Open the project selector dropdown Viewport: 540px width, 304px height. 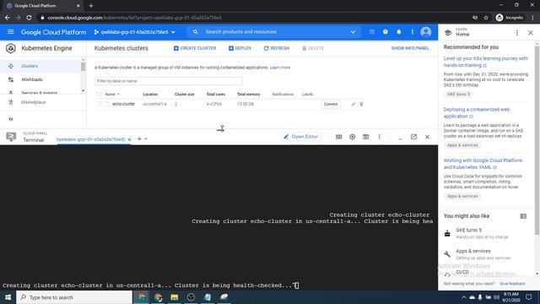pos(135,32)
